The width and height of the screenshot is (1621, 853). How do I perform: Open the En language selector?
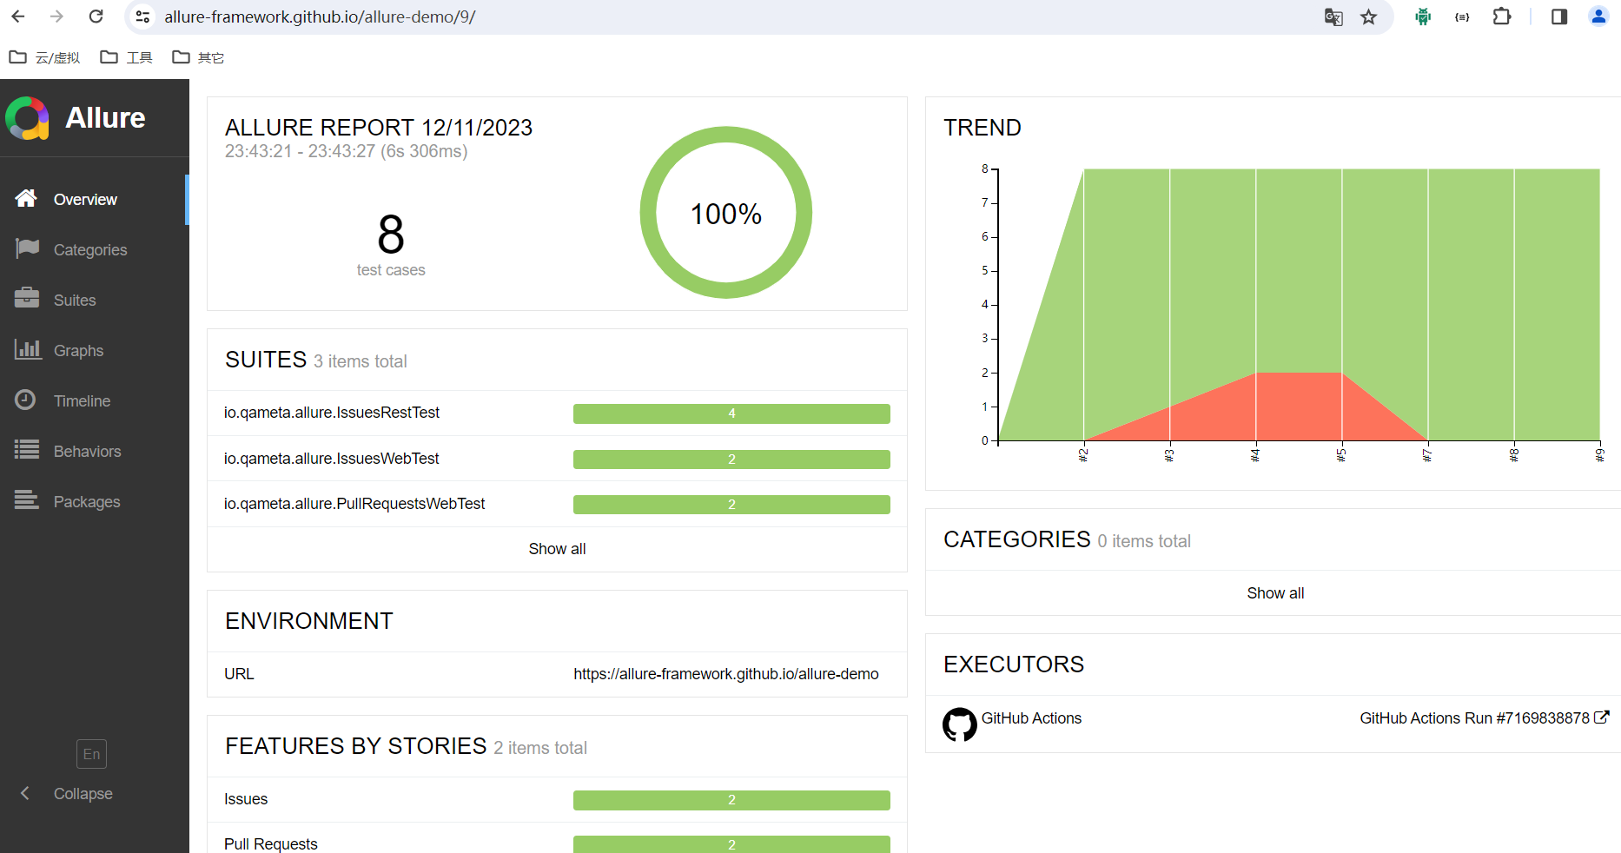(x=91, y=754)
